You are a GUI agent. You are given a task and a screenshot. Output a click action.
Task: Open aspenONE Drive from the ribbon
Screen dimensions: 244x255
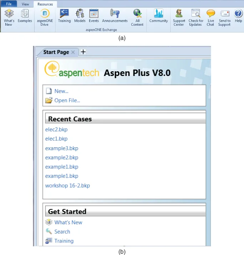[x=44, y=14]
